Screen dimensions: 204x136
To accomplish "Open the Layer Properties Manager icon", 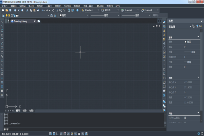I will click(3, 15).
